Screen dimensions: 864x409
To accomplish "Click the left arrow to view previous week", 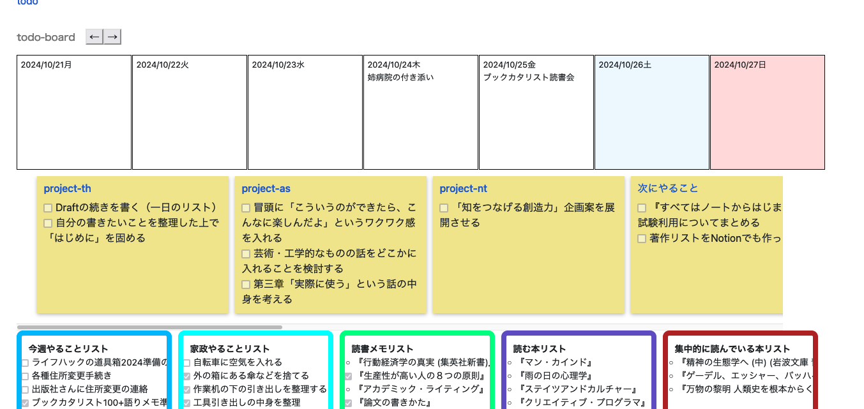I will tap(94, 36).
